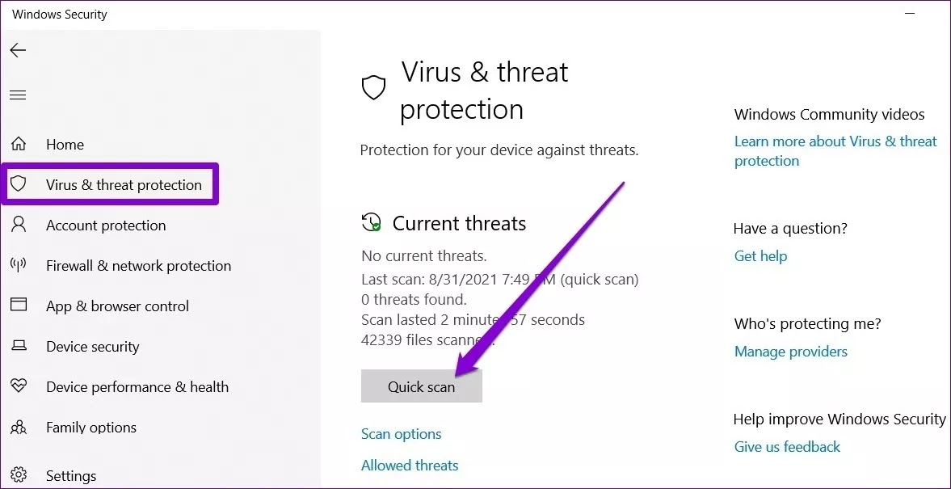Image resolution: width=951 pixels, height=489 pixels.
Task: Click the back arrow icon
Action: (19, 50)
